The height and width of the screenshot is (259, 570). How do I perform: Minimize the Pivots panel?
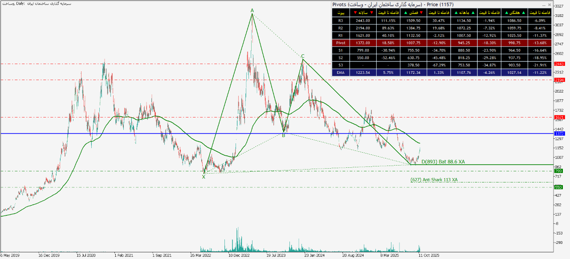click(x=544, y=4)
